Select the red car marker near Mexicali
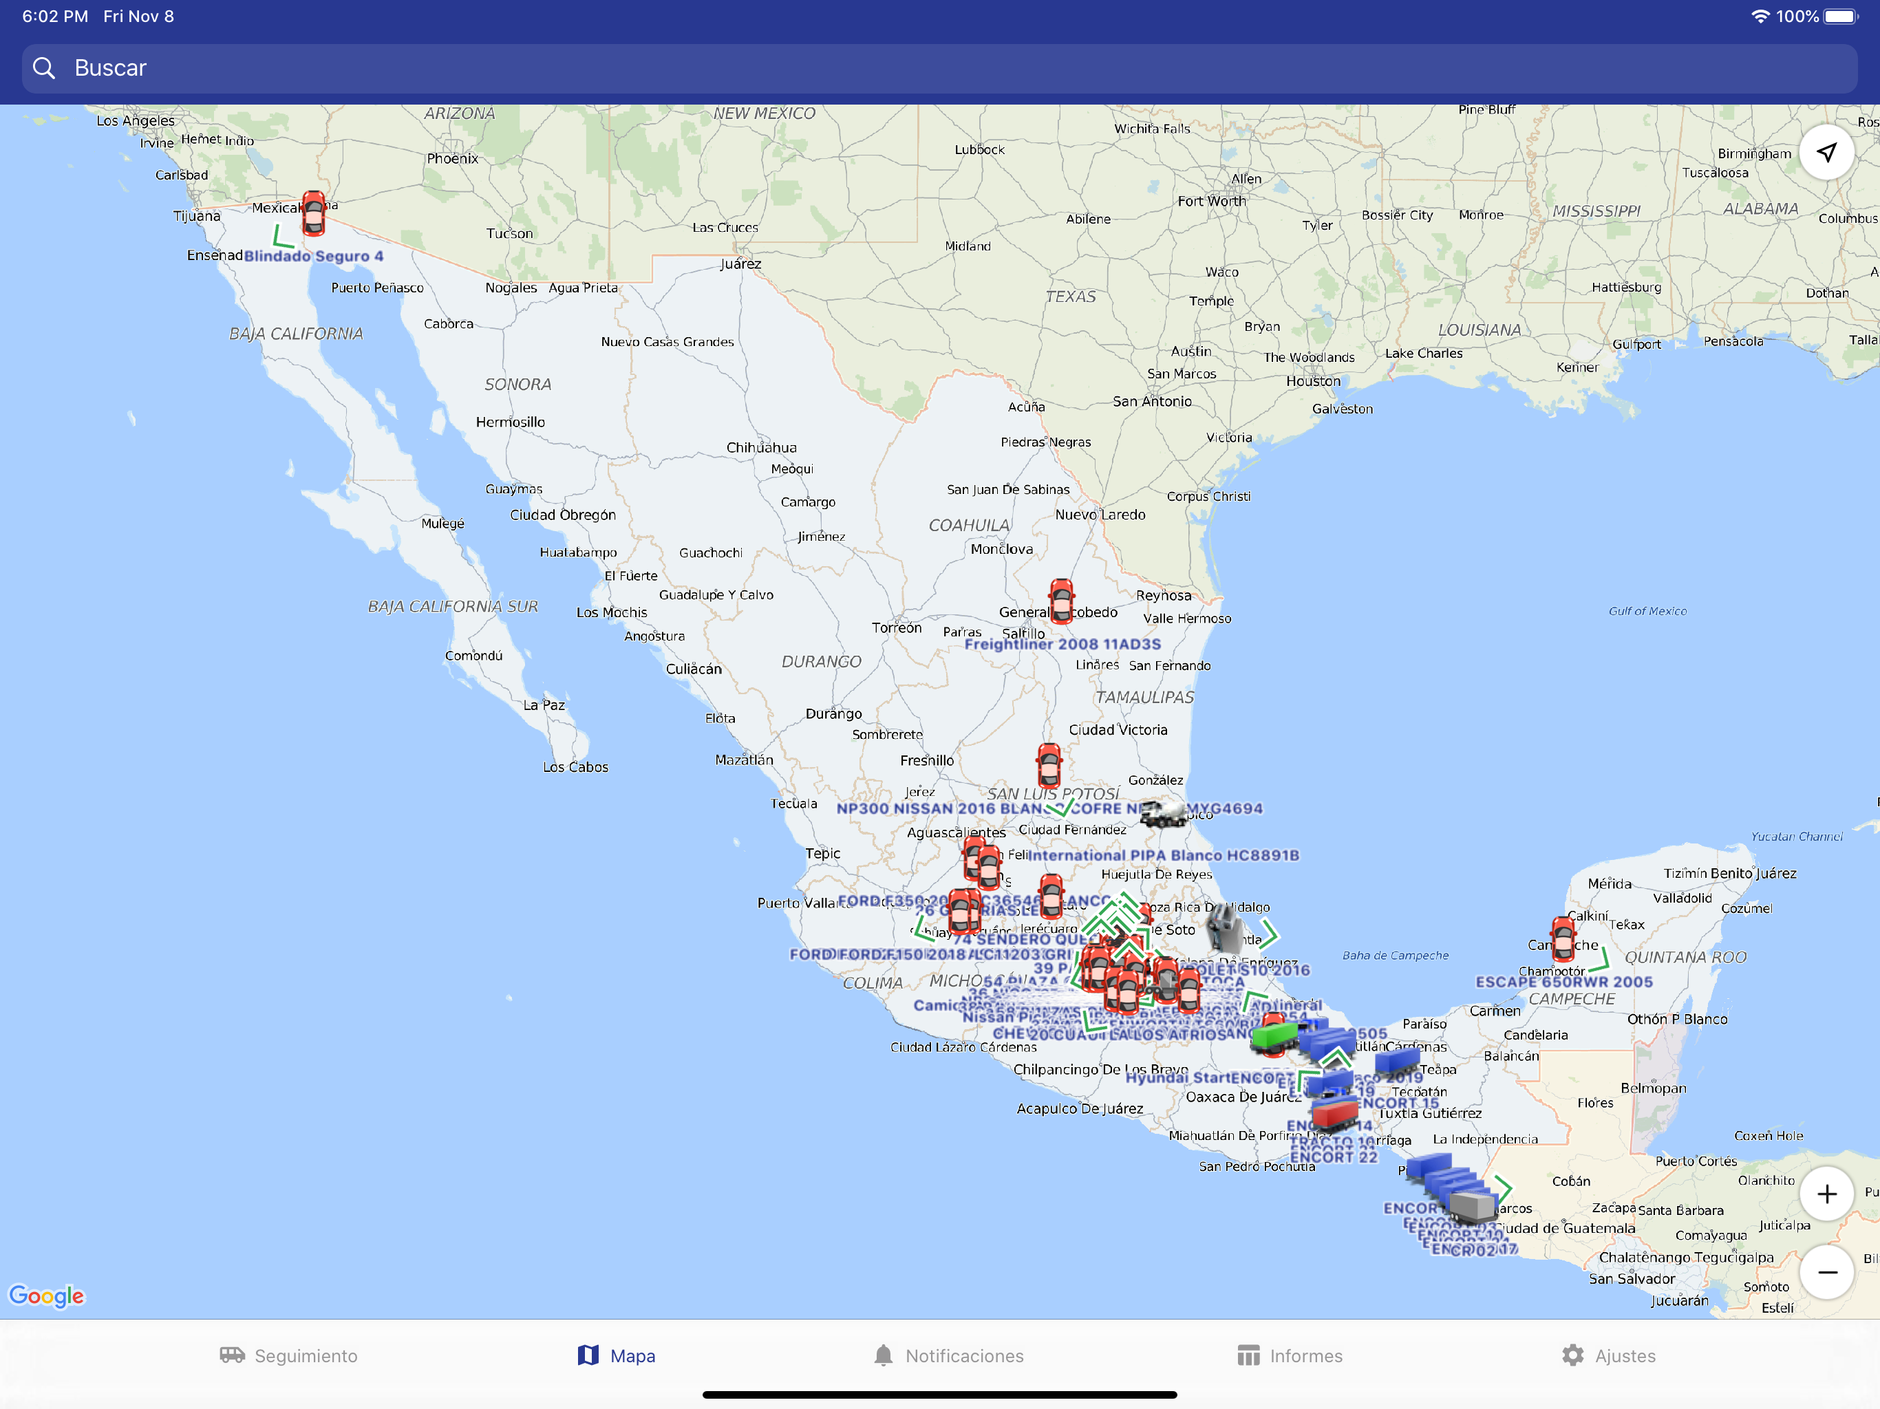The image size is (1880, 1409). [x=314, y=213]
